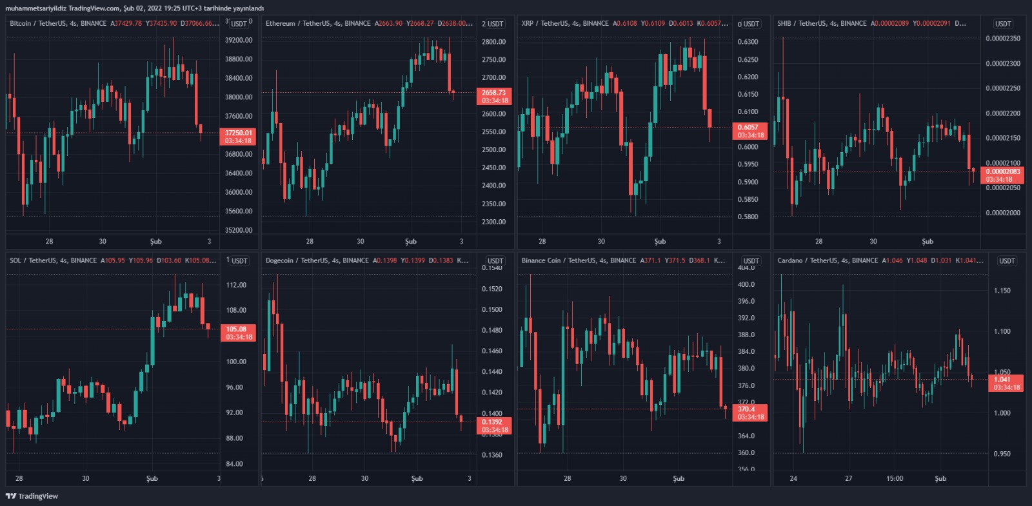The width and height of the screenshot is (1032, 506).
Task: Click the 39200.00 price level on Bitcoin axis
Action: click(x=239, y=40)
